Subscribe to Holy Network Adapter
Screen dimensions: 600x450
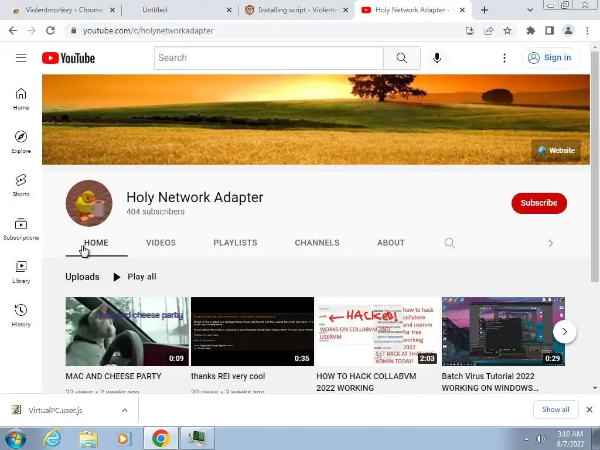[x=539, y=203]
